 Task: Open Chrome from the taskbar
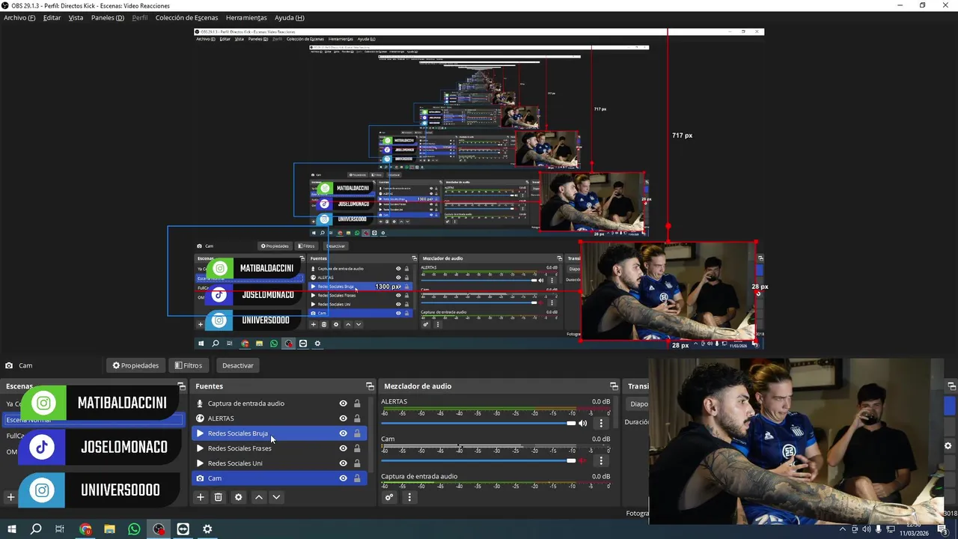point(85,529)
